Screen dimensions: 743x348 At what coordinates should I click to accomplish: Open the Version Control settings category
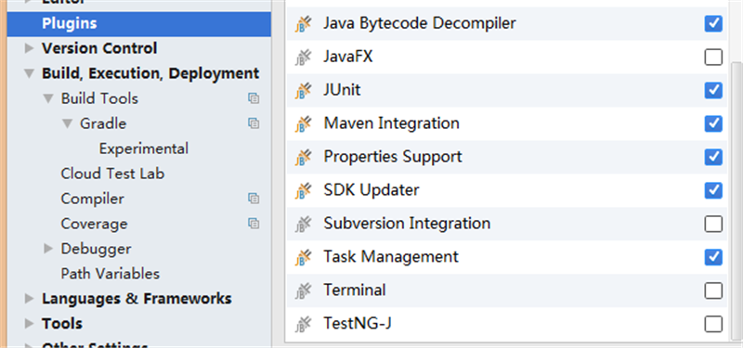point(99,48)
